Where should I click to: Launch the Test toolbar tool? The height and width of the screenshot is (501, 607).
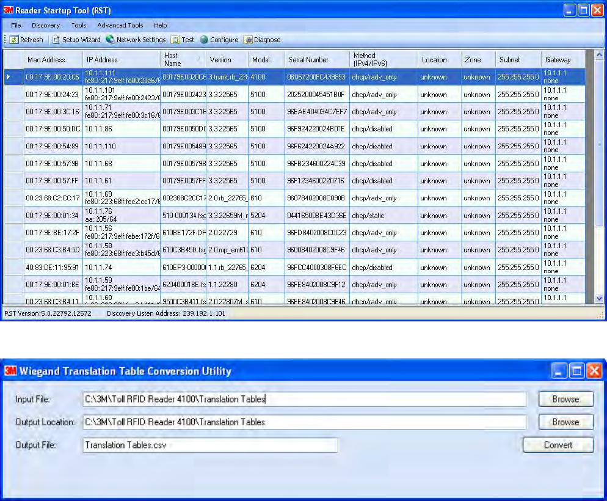[x=183, y=40]
